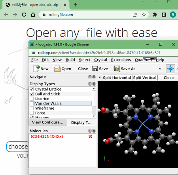Screen dimensions: 178x175
Task: Share this page icon in address bar
Action: [x=135, y=15]
